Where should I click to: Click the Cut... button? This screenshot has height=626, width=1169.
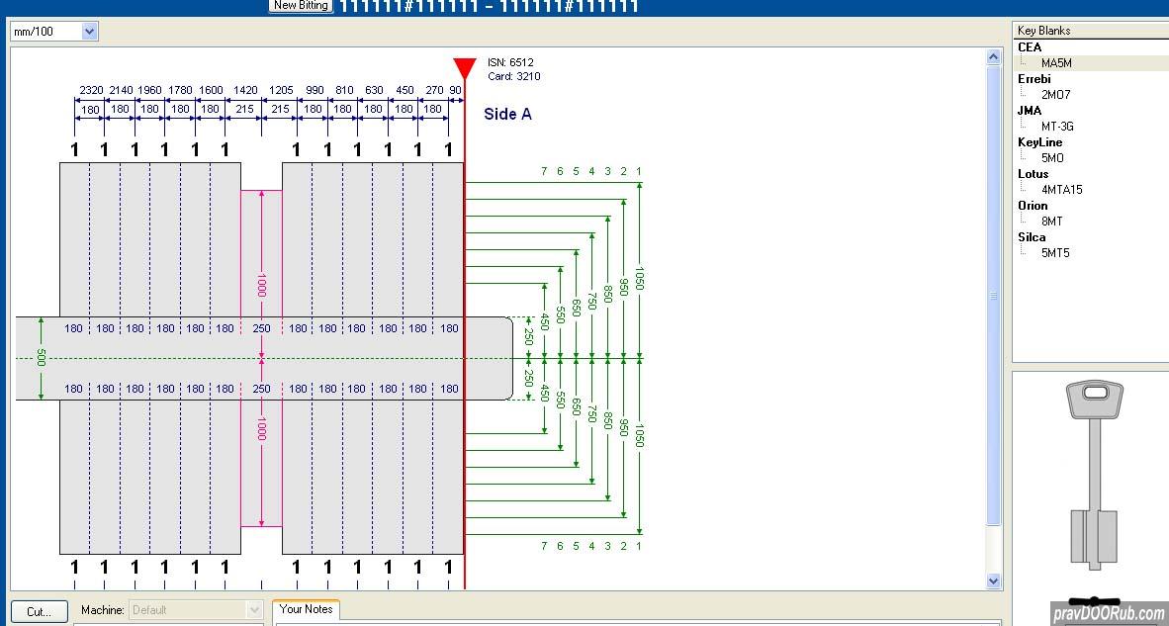[x=39, y=611]
